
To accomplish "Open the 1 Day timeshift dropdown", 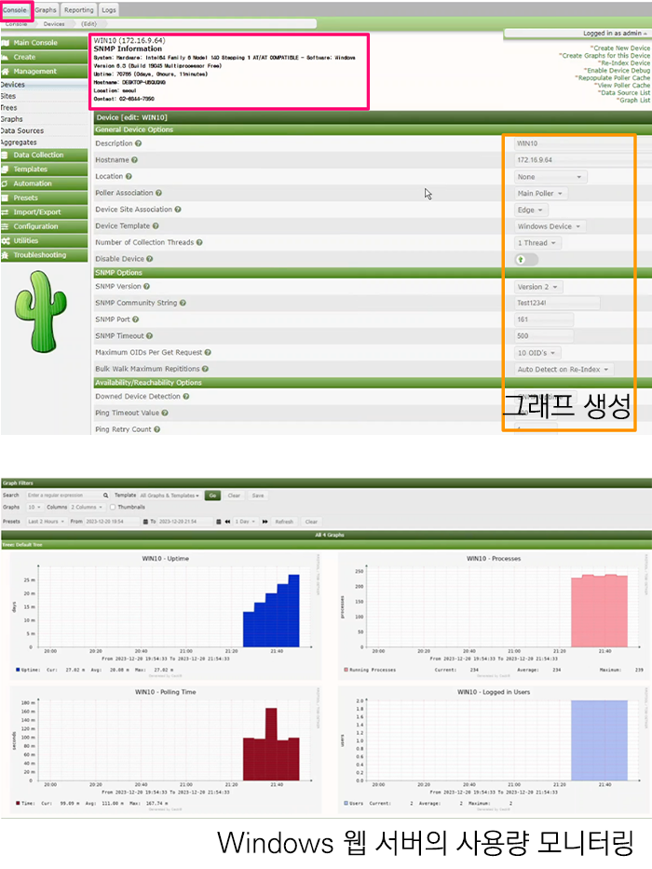I will [x=245, y=522].
